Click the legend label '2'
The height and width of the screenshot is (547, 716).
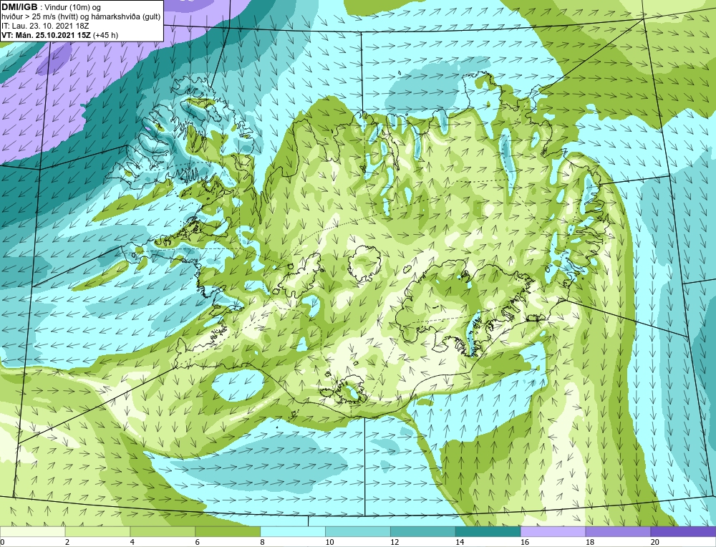[x=67, y=542]
